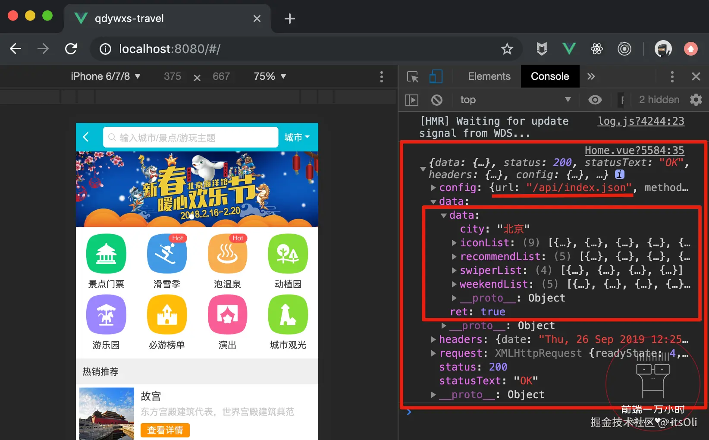This screenshot has width=709, height=440.
Task: Open the 城市 dropdown in header
Action: click(x=297, y=137)
